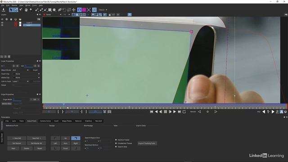Click the Track forwards icon

(216, 112)
